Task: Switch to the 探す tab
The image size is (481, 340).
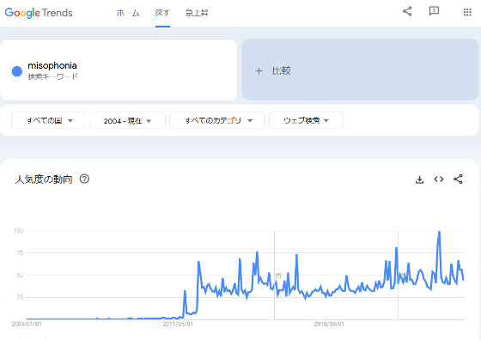Action: (162, 13)
